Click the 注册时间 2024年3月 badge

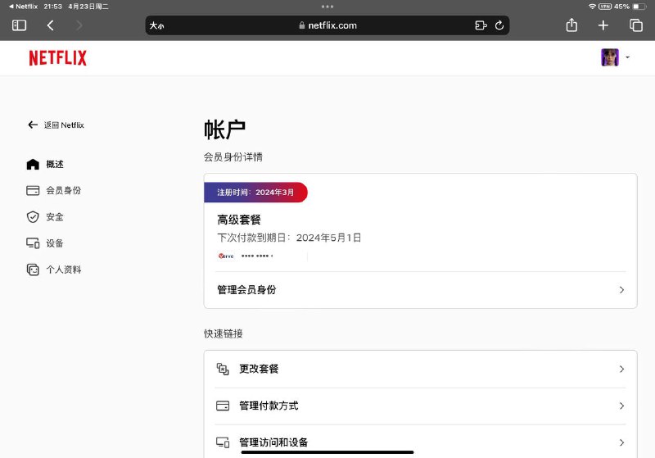click(255, 193)
